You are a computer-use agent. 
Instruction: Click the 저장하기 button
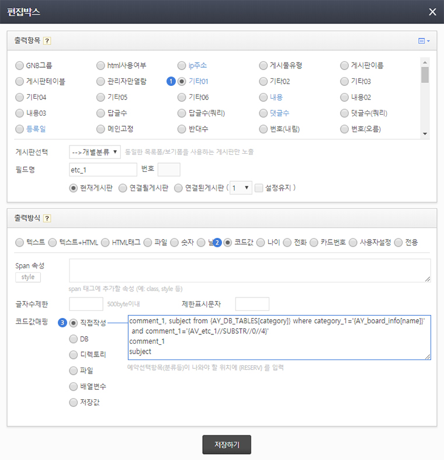(227, 445)
